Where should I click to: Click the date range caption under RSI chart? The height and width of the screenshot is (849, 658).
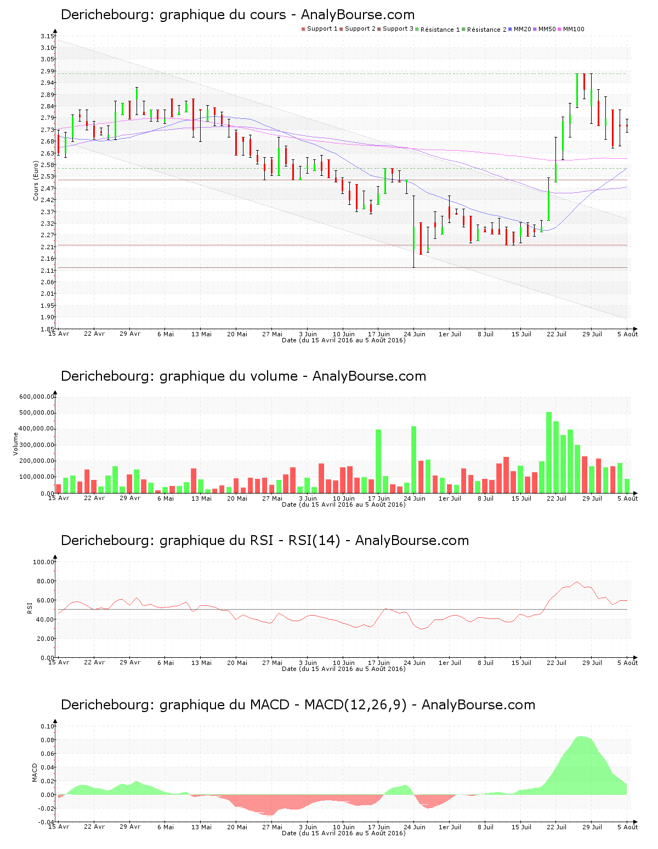(x=344, y=669)
